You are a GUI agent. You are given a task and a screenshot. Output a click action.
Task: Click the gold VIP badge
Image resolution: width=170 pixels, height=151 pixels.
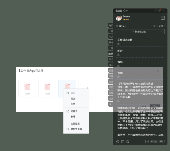click(126, 20)
